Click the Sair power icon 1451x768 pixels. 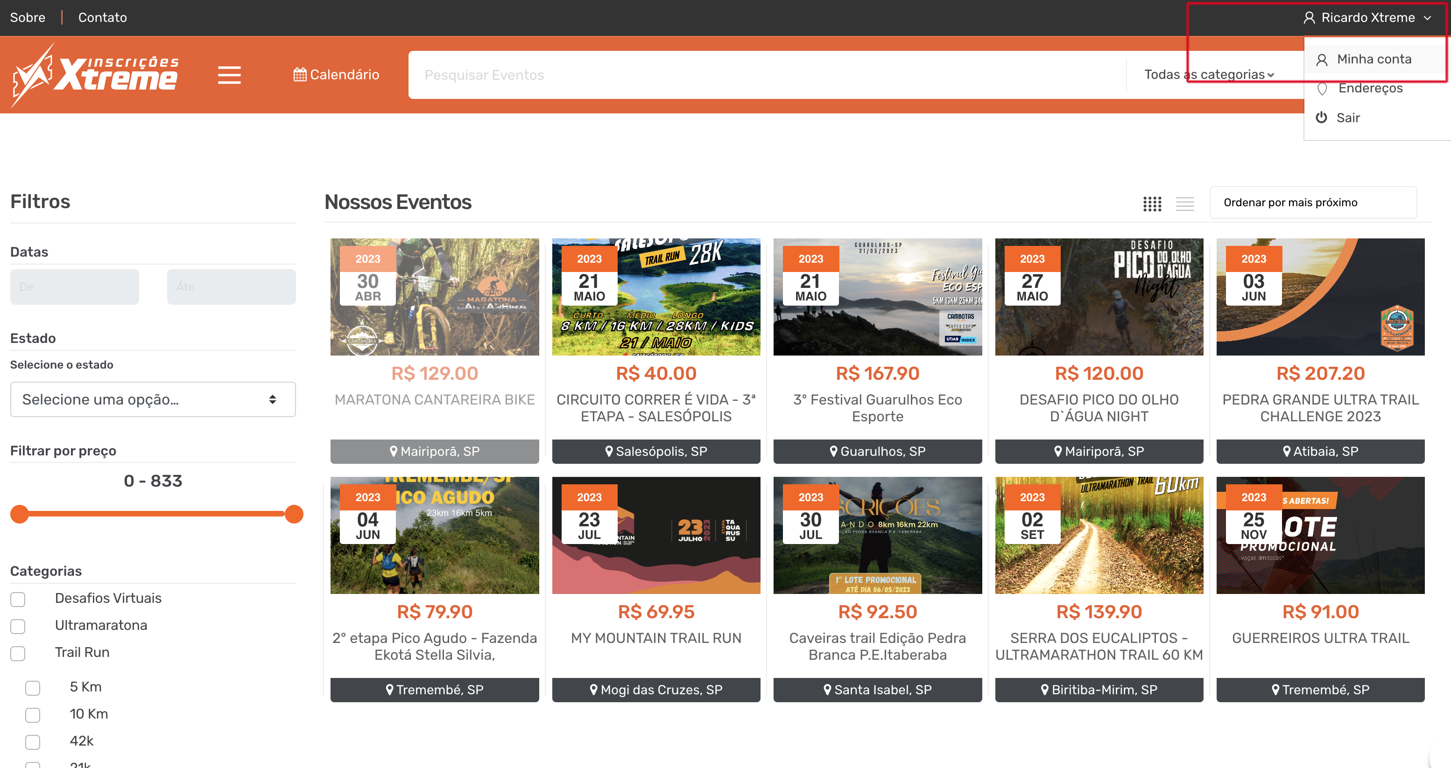[x=1321, y=117]
